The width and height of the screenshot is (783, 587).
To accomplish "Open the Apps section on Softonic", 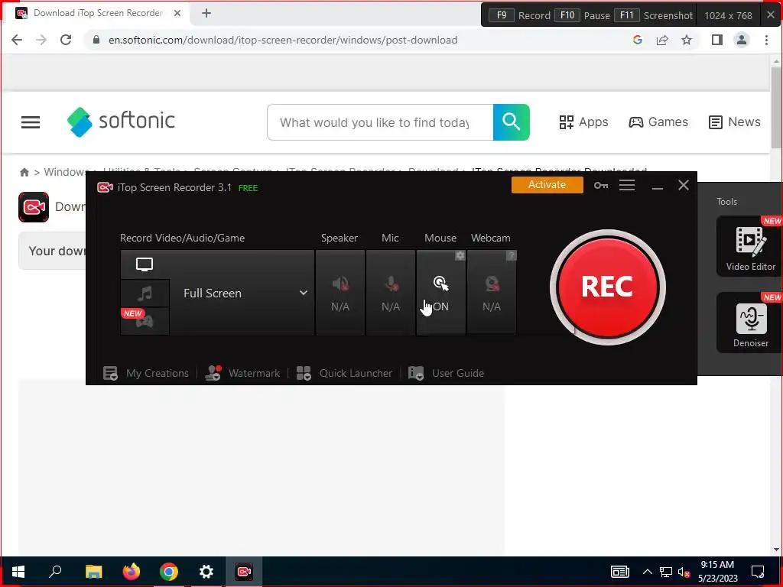I will pyautogui.click(x=583, y=122).
